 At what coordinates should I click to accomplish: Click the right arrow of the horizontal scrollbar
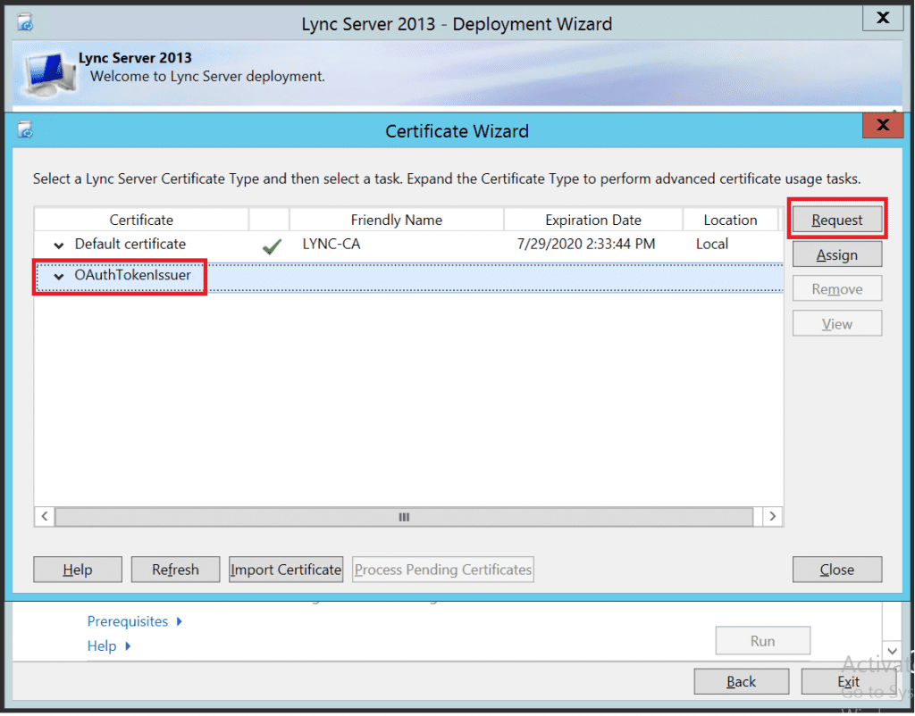772,516
